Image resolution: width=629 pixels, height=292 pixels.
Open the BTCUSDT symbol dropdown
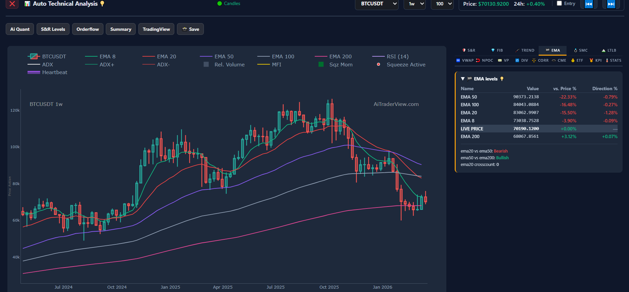[x=376, y=4]
